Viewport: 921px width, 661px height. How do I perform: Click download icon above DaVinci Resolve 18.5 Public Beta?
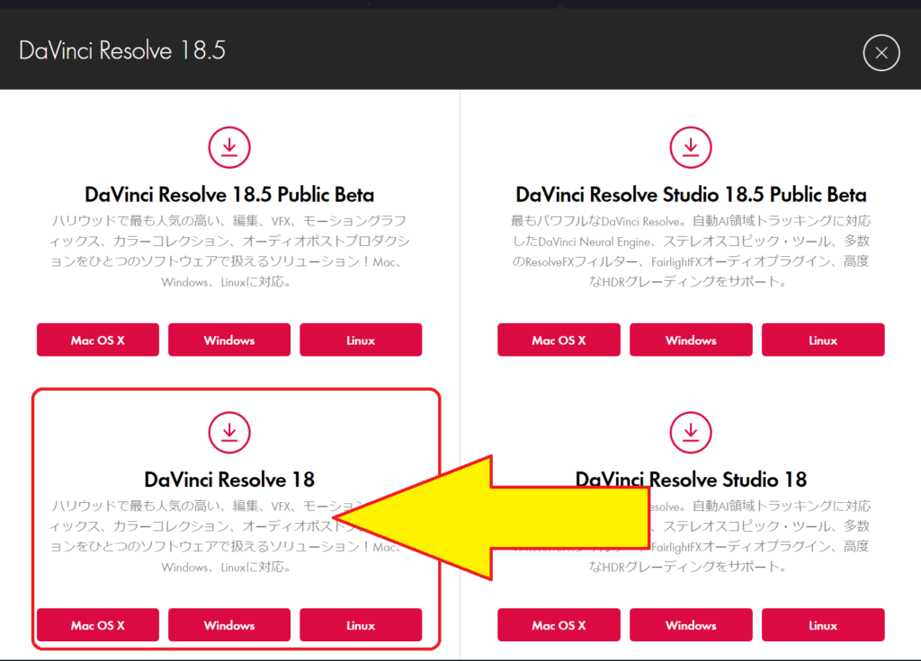(x=229, y=147)
